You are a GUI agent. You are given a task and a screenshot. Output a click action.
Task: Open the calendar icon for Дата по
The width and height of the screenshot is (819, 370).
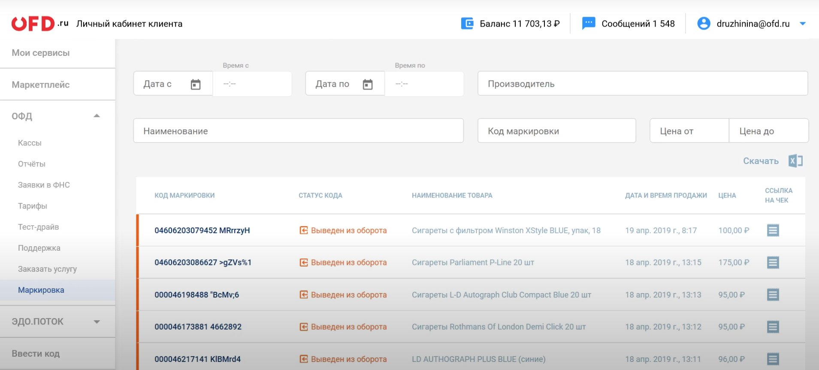368,84
